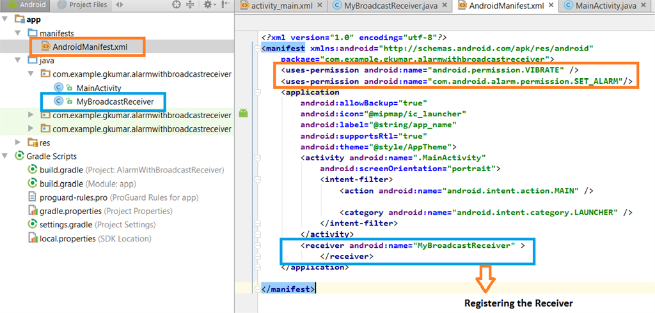Click the android:screenOrientation="portrait" attribute
Screen dimensions: 655x313
tap(407, 169)
